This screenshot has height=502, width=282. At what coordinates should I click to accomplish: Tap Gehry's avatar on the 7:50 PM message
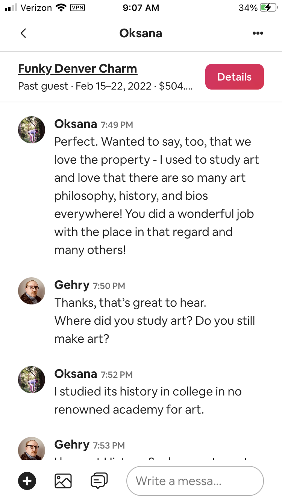[x=32, y=291]
